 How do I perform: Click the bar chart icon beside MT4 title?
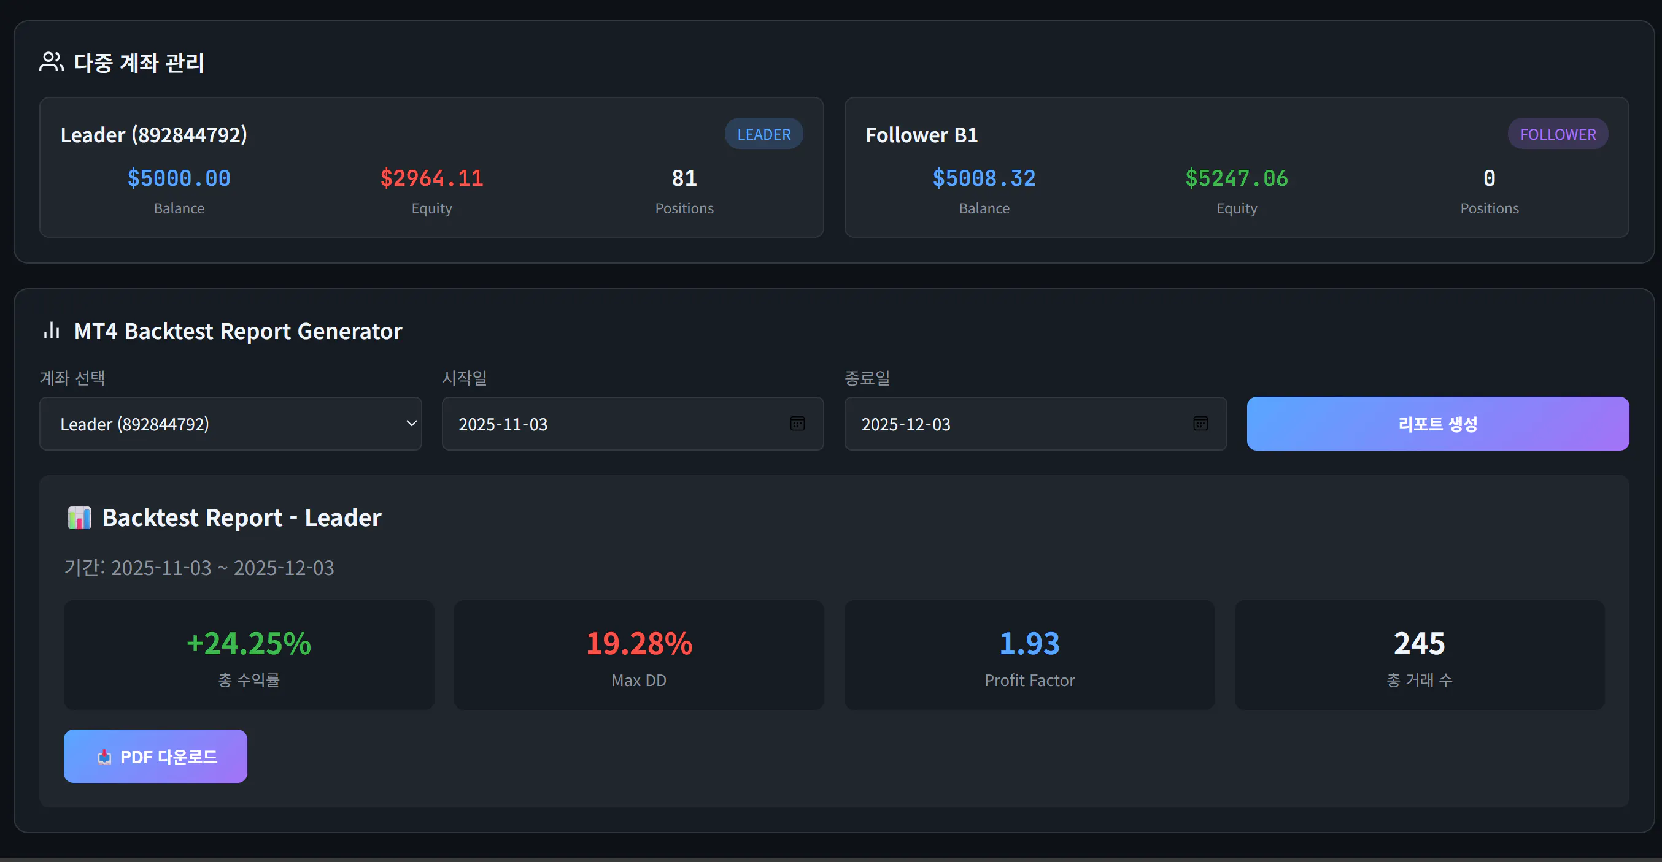pyautogui.click(x=52, y=330)
